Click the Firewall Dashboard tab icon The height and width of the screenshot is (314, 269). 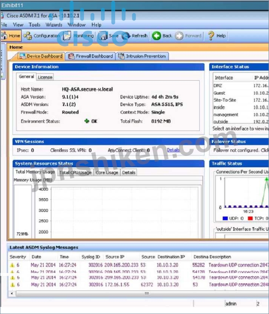coord(71,56)
